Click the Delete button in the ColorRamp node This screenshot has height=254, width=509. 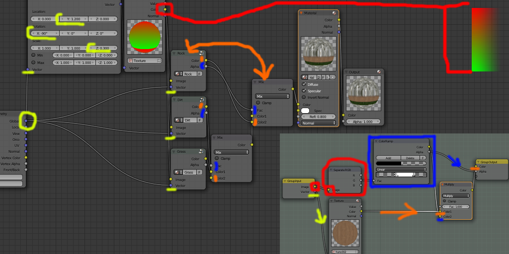pyautogui.click(x=410, y=158)
